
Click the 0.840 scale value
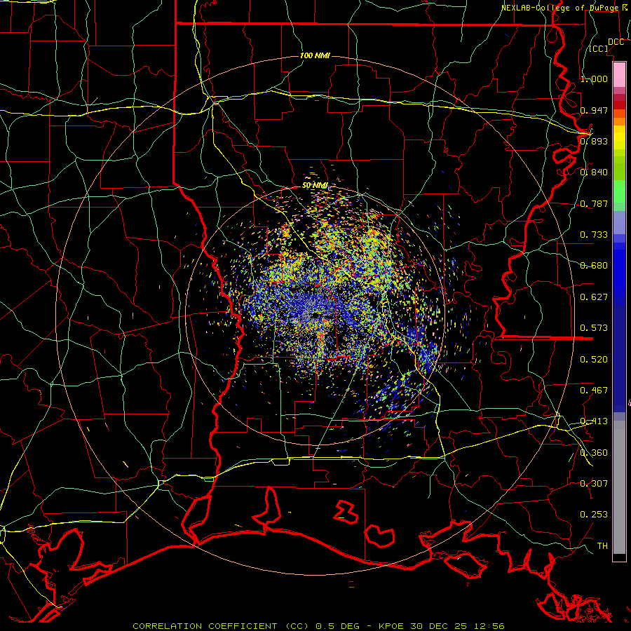(x=594, y=172)
